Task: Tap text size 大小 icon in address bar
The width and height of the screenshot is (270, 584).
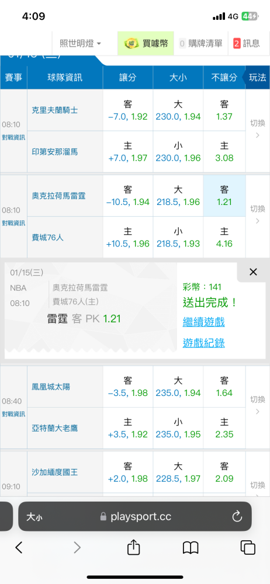Action: coord(34,517)
